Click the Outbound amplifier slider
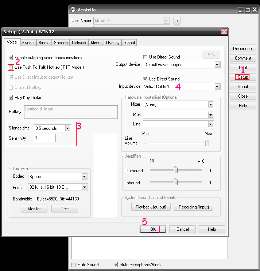Image resolution: width=260 pixels, height=271 pixels. (176, 170)
